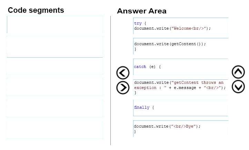Select the Bye write segment
This screenshot has width=249, height=150.
click(181, 129)
